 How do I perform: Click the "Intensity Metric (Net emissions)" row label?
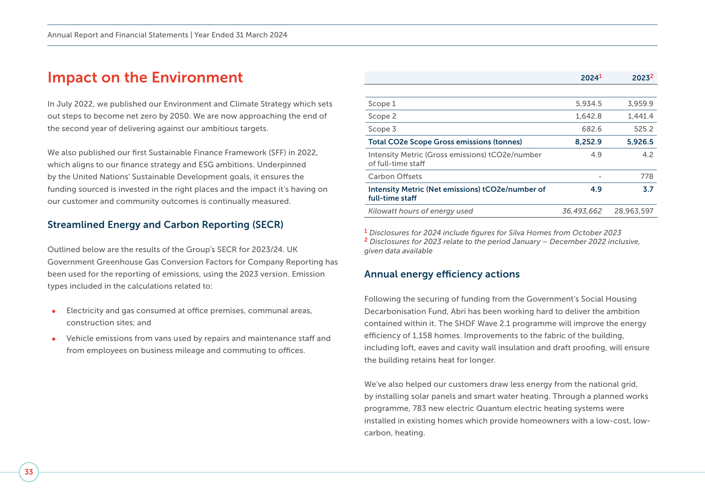click(x=457, y=194)
